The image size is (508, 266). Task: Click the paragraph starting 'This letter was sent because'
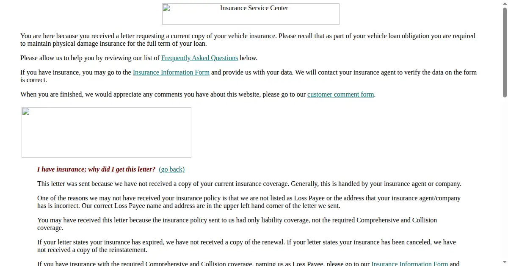click(x=249, y=184)
